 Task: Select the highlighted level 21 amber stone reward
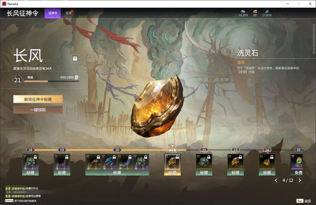pos(172,162)
